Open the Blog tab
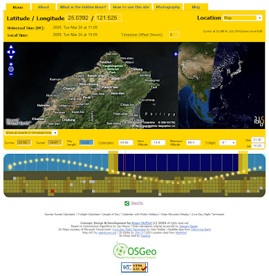The width and height of the screenshot is (269, 276). (196, 7)
